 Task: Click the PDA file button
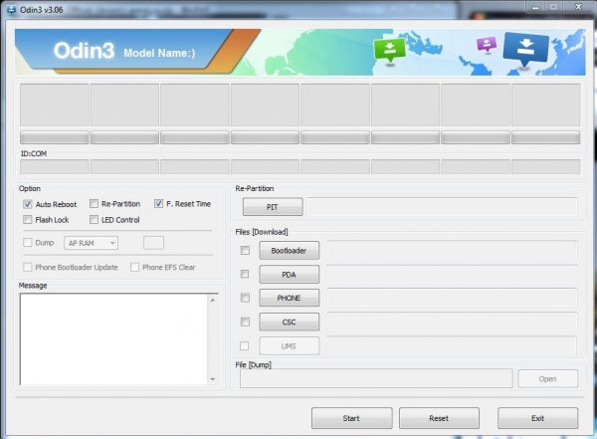click(x=289, y=275)
